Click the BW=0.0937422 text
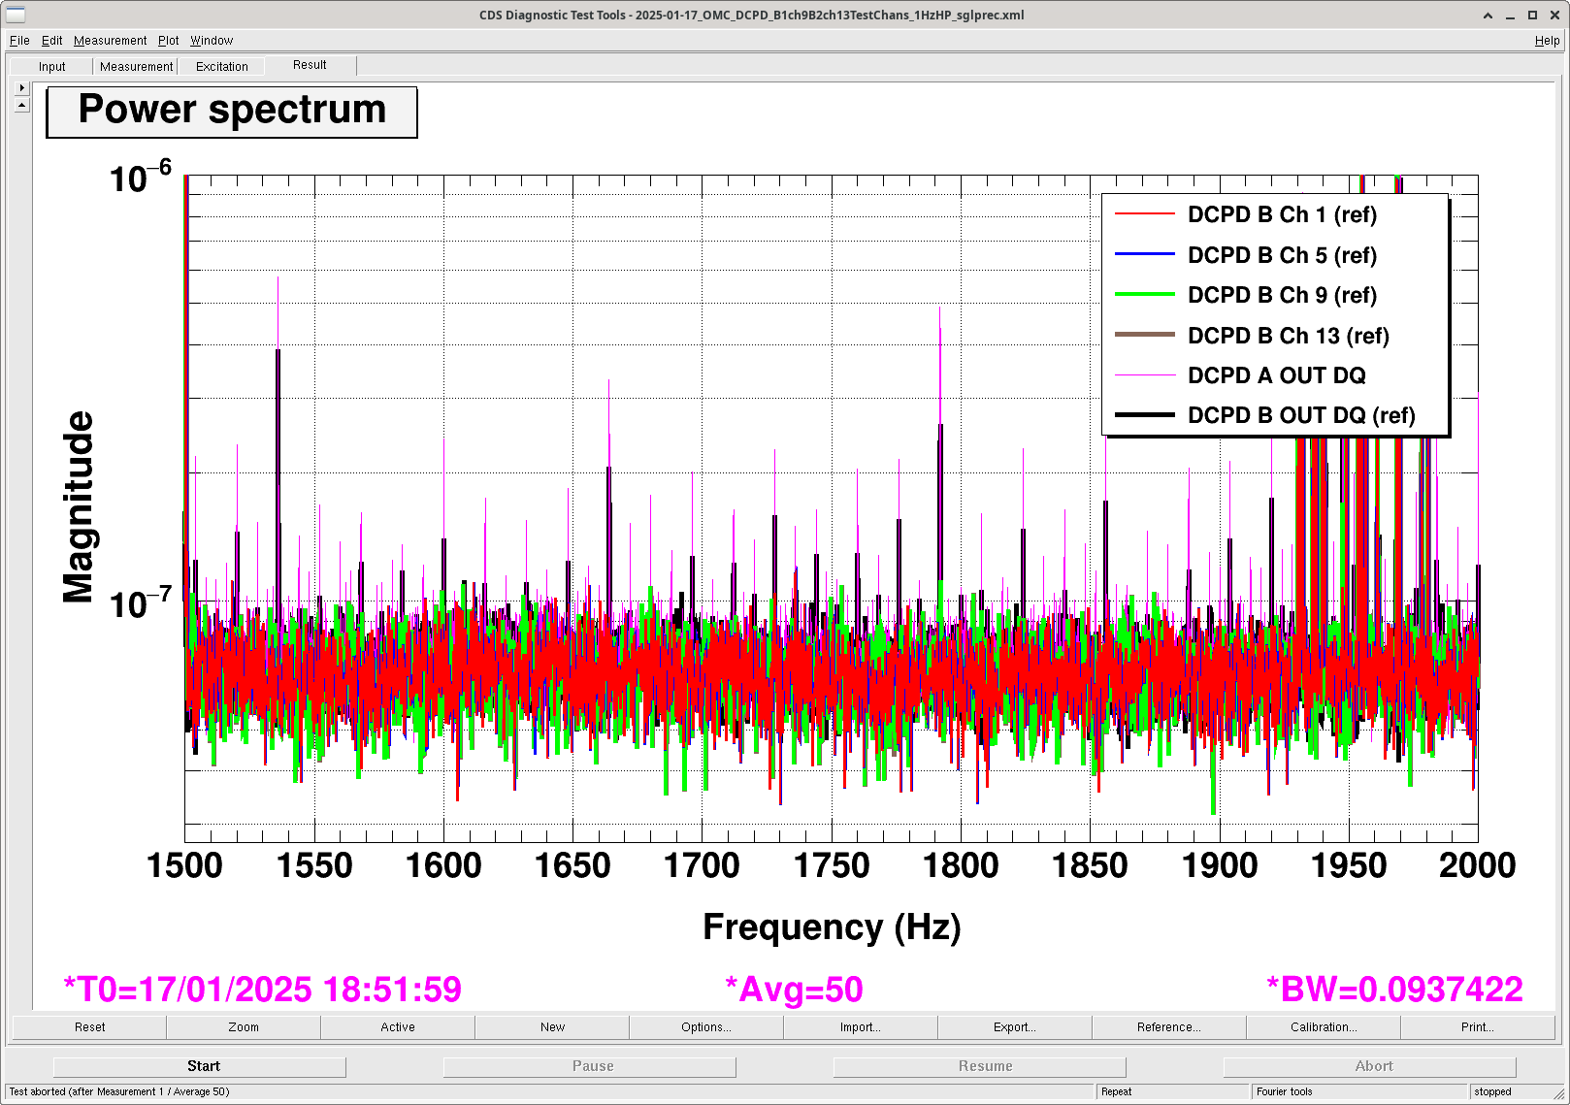The width and height of the screenshot is (1570, 1105). click(1394, 990)
